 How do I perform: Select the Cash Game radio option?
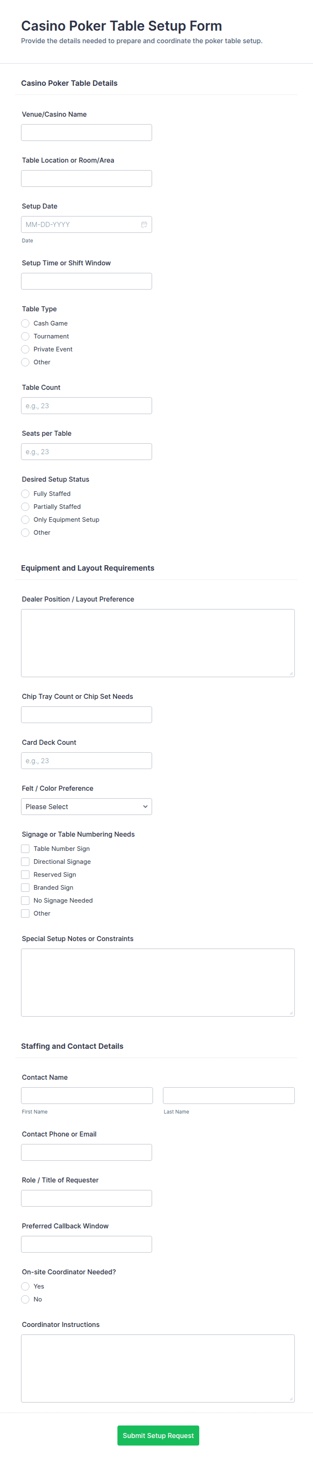(26, 324)
